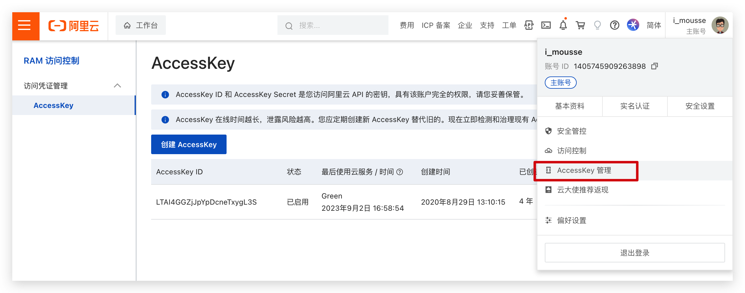This screenshot has width=745, height=293.
Task: Click the cloud icon beside 访问控制
Action: click(x=548, y=150)
